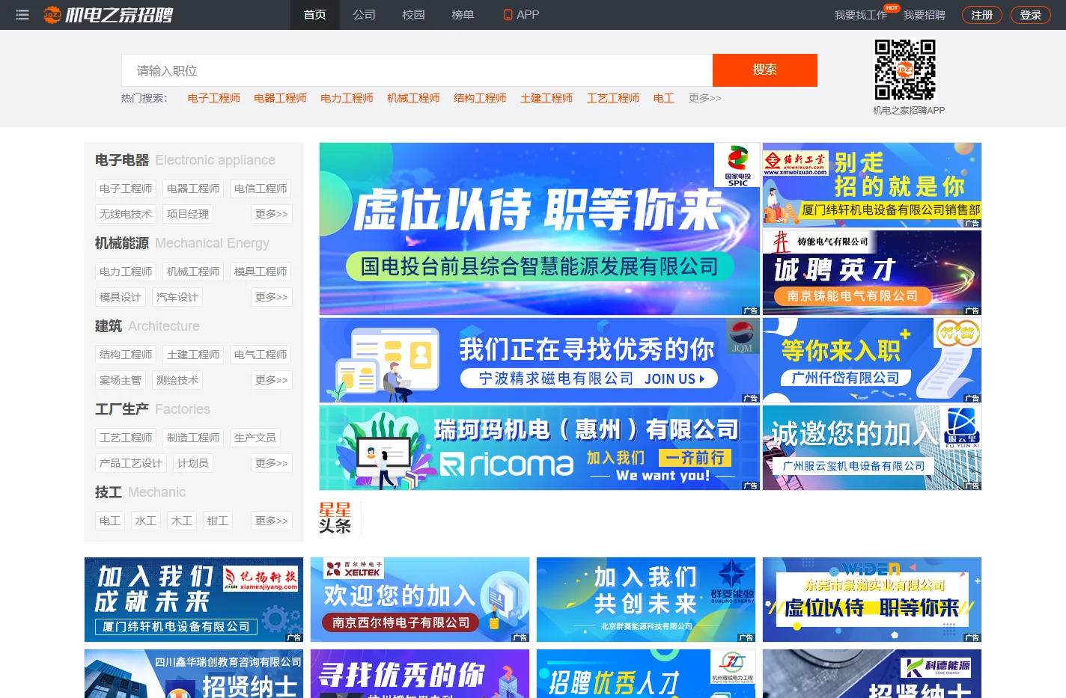Select 计划员 category tag
The image size is (1066, 698).
pyautogui.click(x=193, y=463)
